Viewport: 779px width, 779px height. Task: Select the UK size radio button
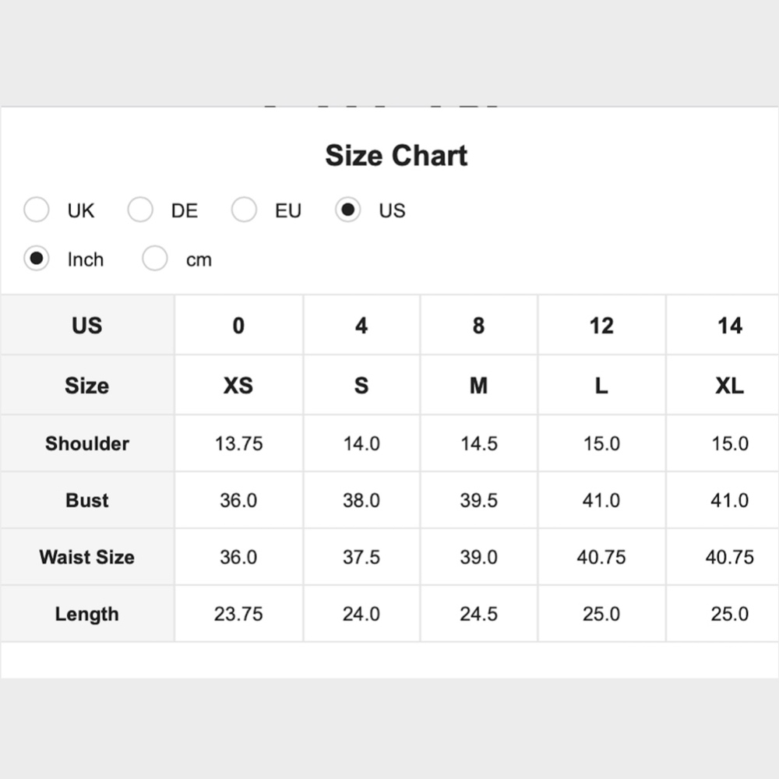[37, 210]
